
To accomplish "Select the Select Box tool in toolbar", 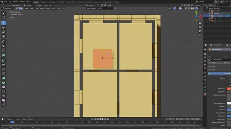I will click(x=4, y=13).
